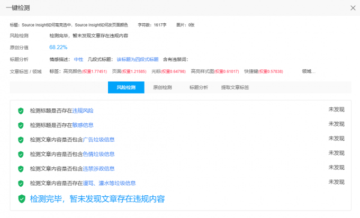The height and width of the screenshot is (218, 360).
Task: Click the 字符数: 1617字 text
Action: [x=152, y=25]
